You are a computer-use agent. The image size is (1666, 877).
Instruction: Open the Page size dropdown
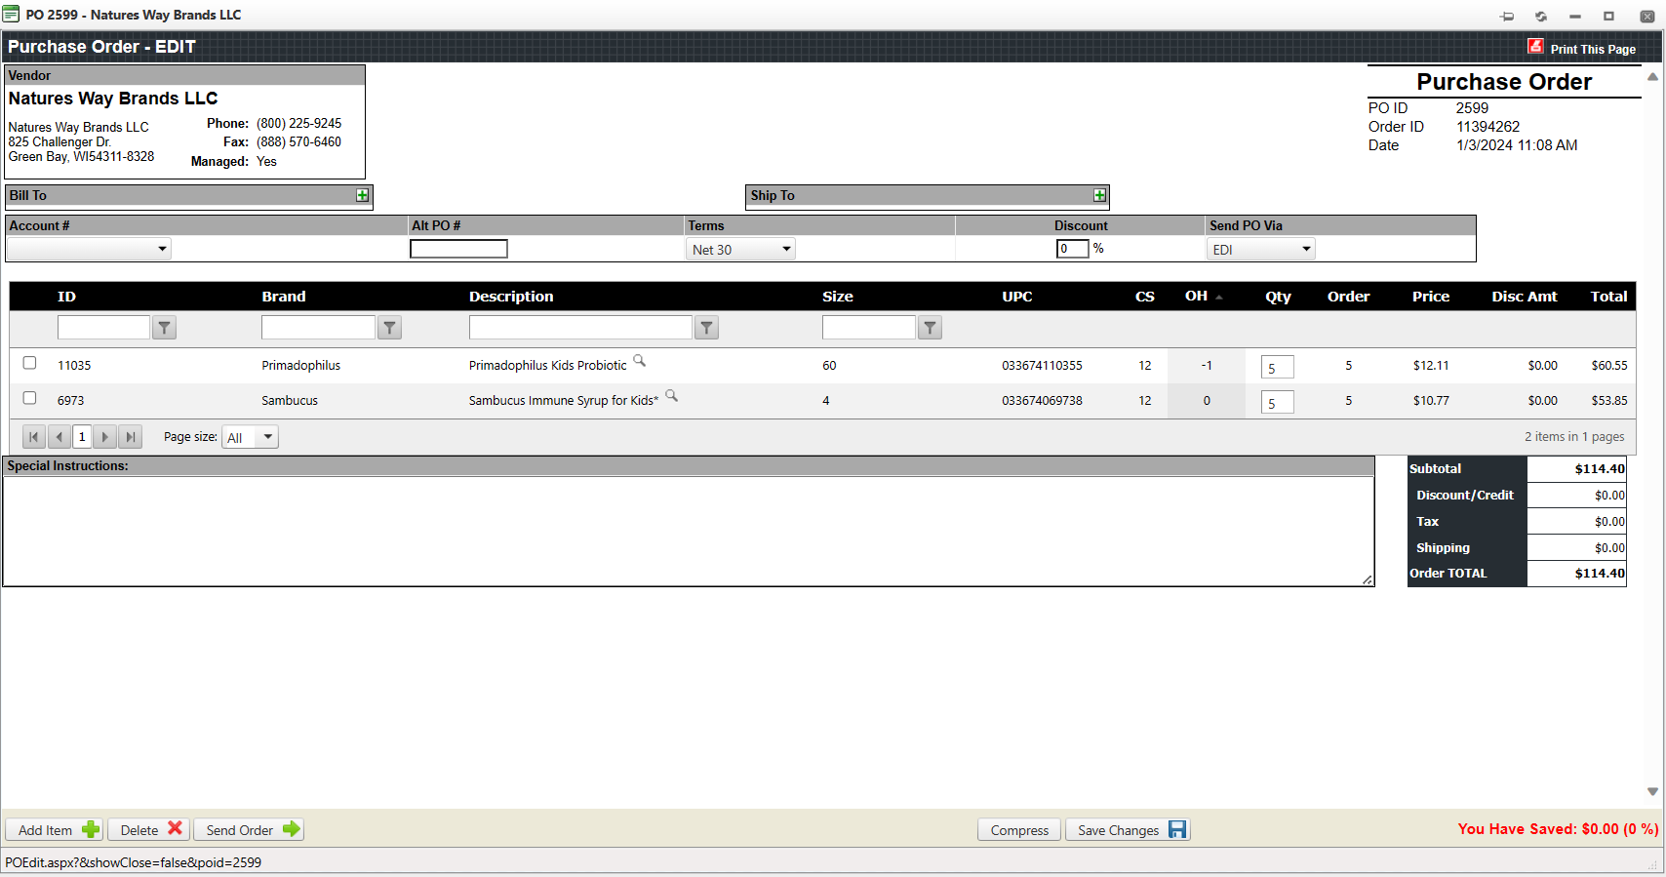point(251,437)
